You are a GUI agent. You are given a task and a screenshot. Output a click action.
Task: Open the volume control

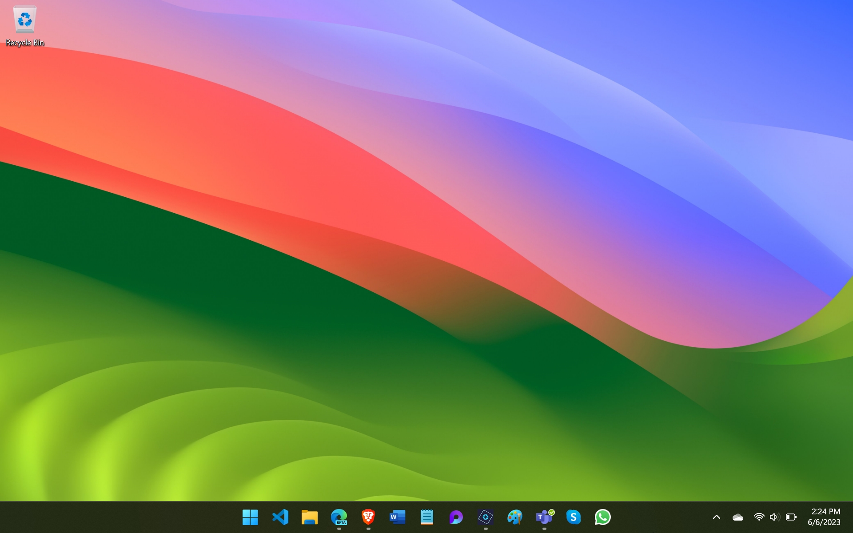[x=774, y=517]
